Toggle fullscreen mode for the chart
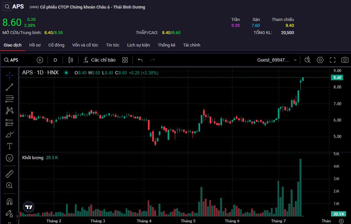This screenshot has height=224, width=351. pyautogui.click(x=333, y=60)
